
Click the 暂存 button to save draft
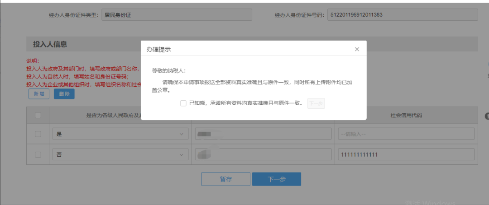225,179
